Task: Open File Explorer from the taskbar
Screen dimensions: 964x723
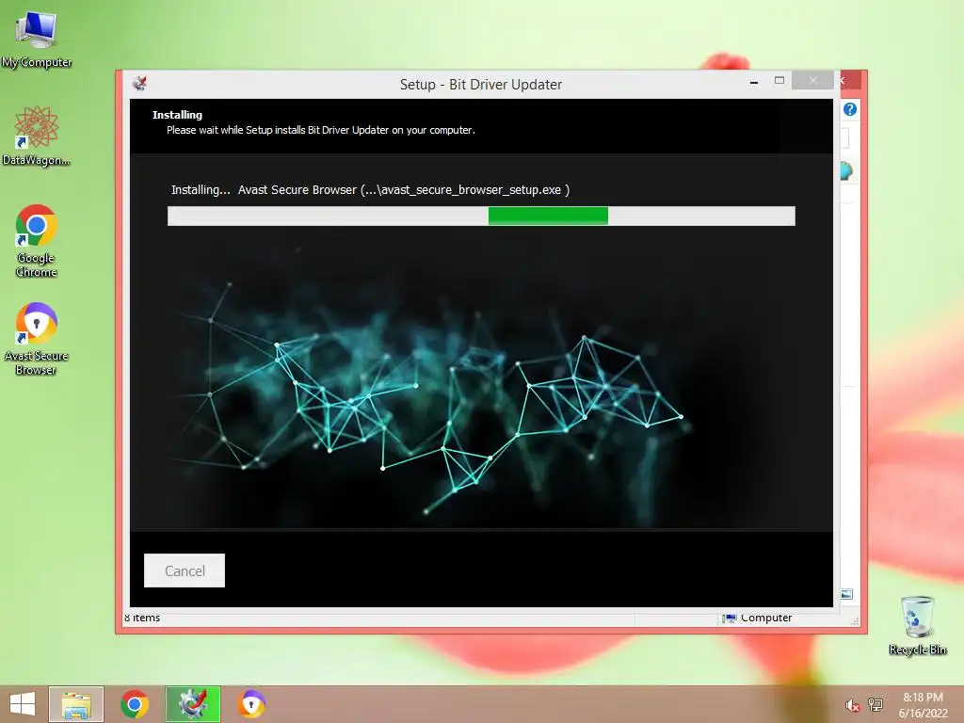Action: tap(76, 704)
